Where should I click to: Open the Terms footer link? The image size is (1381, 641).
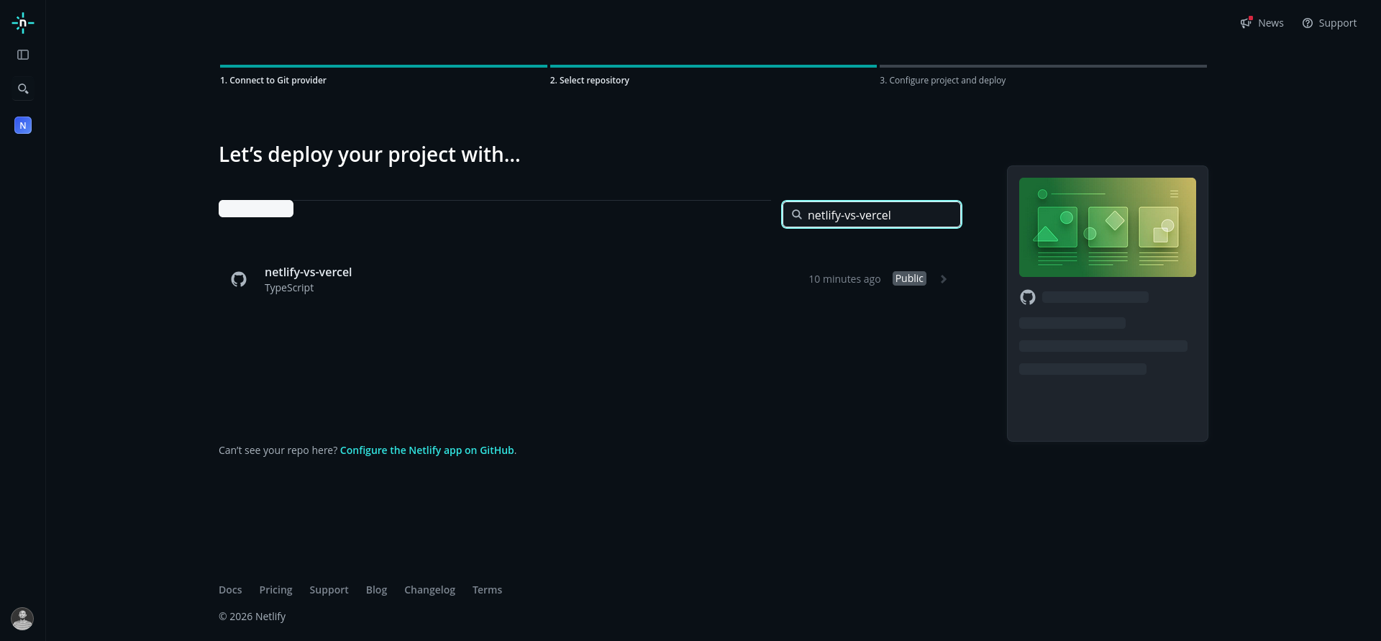tap(487, 590)
